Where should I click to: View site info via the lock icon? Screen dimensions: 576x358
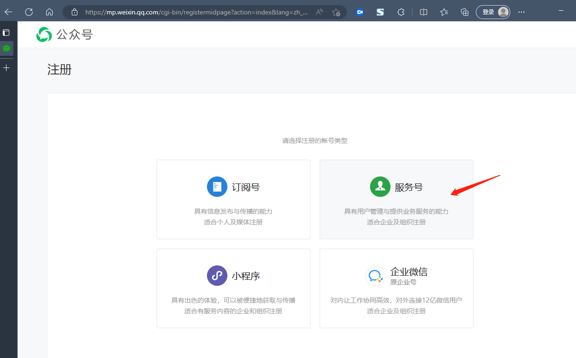point(74,12)
